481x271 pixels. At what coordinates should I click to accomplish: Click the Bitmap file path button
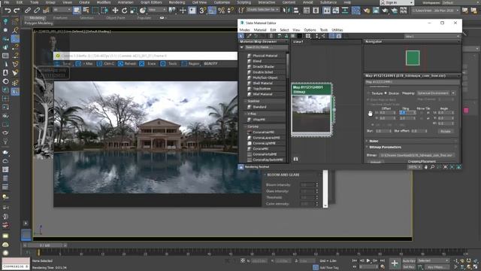tap(416, 156)
